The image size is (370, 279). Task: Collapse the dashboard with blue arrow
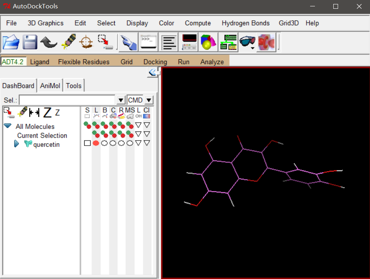(153, 72)
